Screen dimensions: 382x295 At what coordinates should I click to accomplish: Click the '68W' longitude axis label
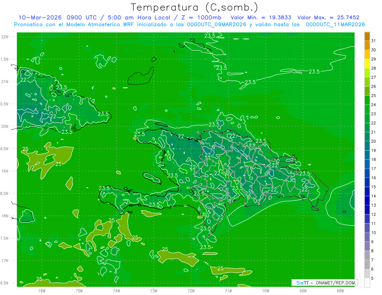click(340, 291)
